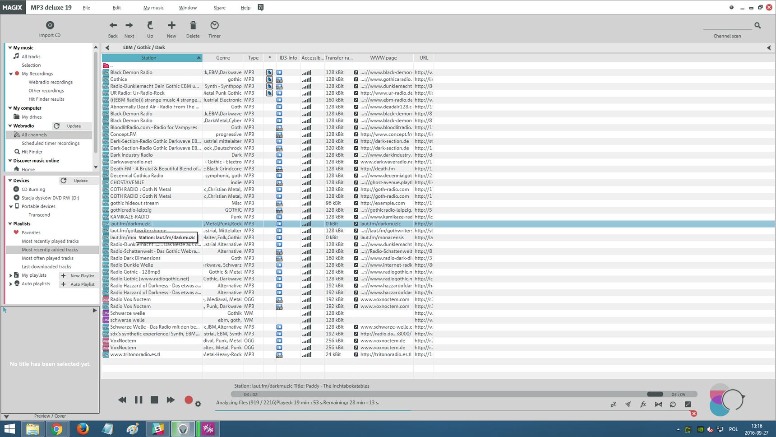Click the Import CD icon
This screenshot has width=776, height=437.
(x=50, y=25)
